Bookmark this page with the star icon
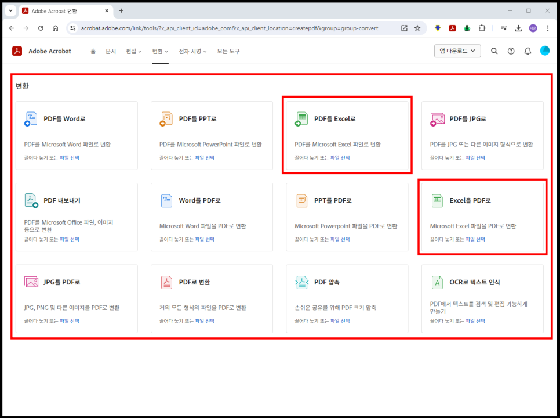 (x=417, y=28)
